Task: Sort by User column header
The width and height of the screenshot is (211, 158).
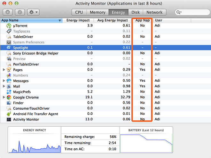Action: point(172,20)
